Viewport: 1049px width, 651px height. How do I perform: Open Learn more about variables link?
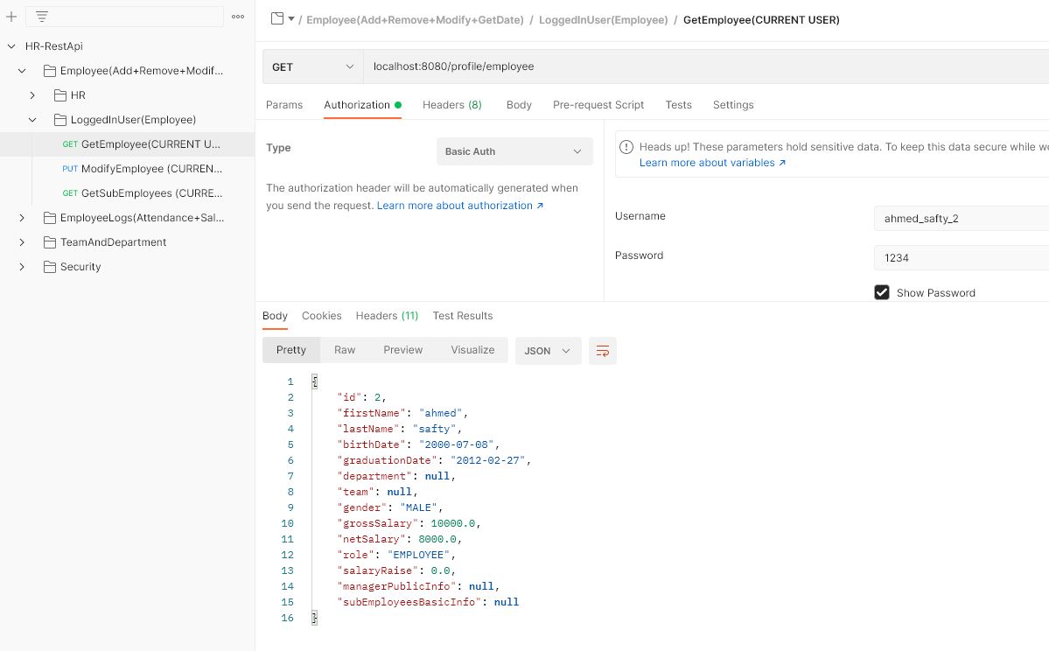point(712,163)
